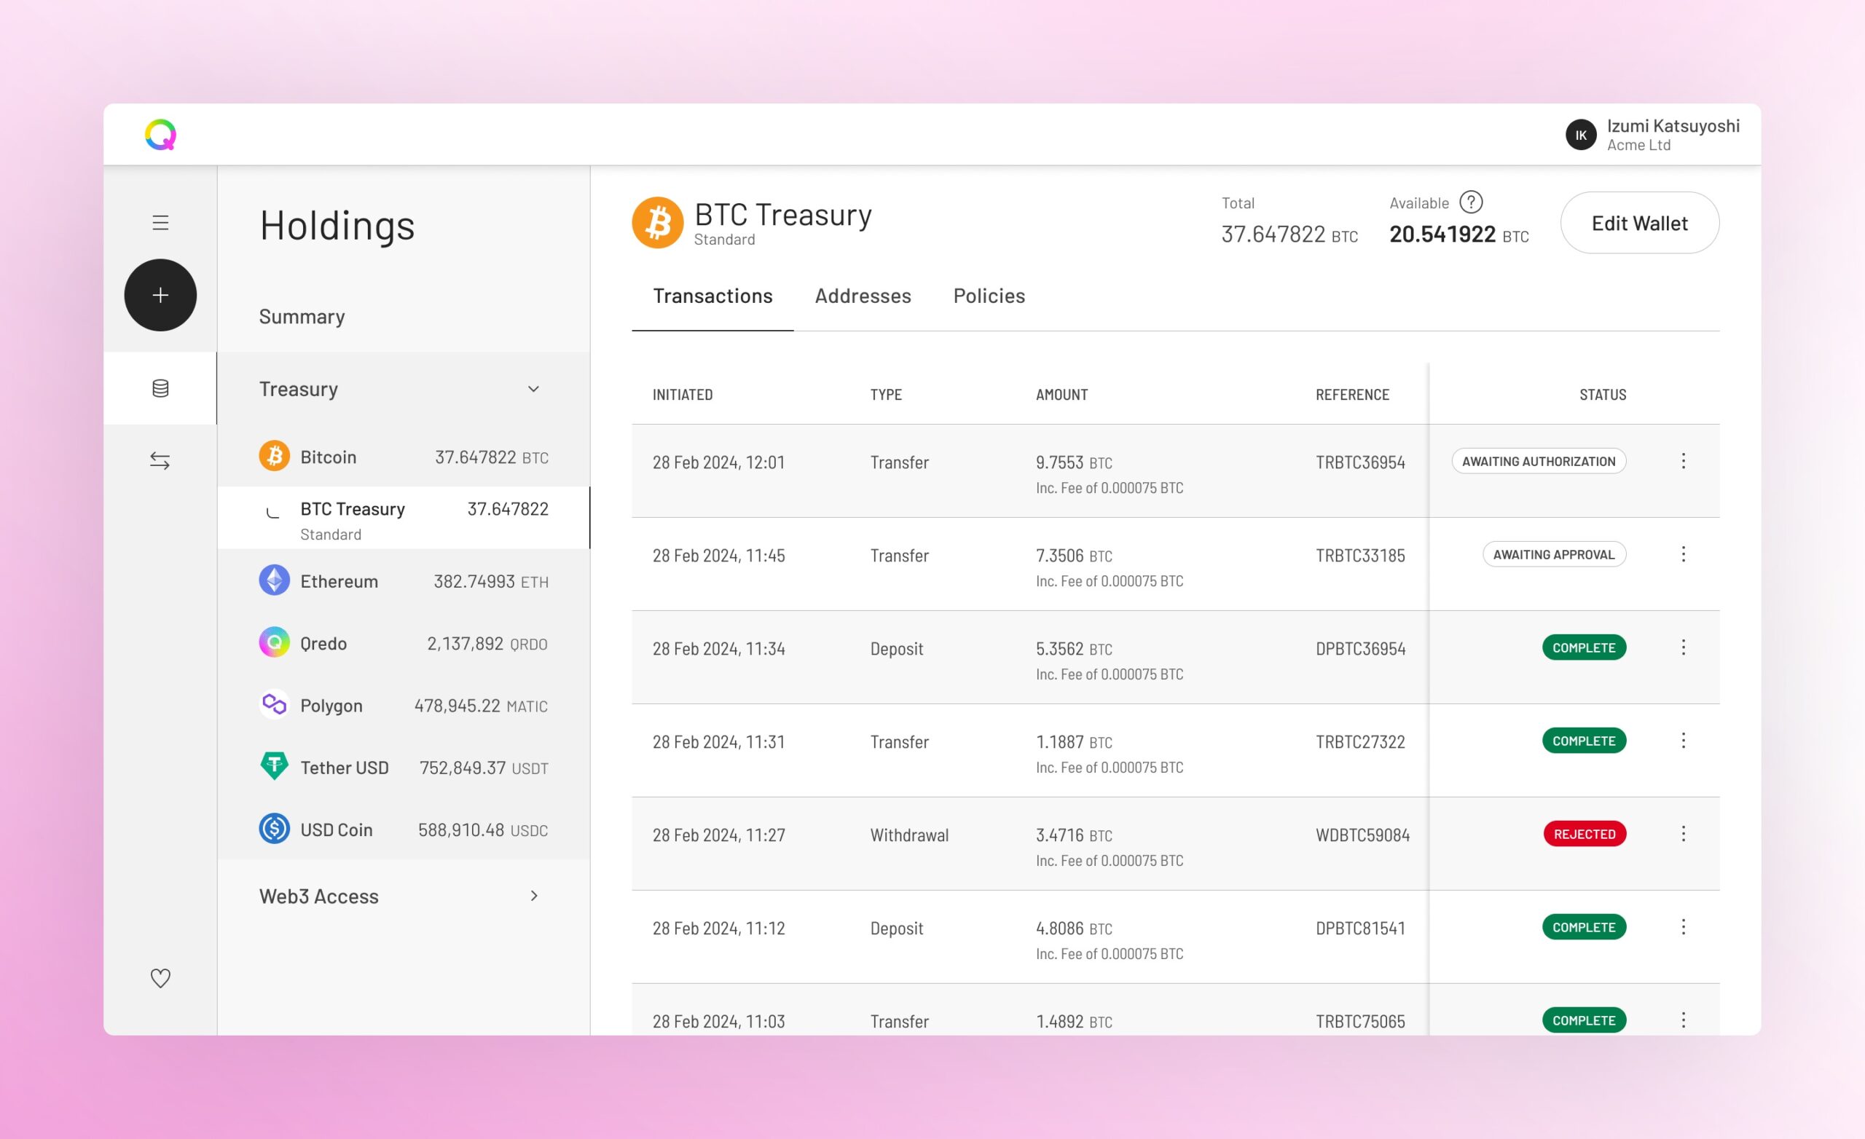
Task: Expand the Web3 Access section chevron
Action: (x=533, y=896)
